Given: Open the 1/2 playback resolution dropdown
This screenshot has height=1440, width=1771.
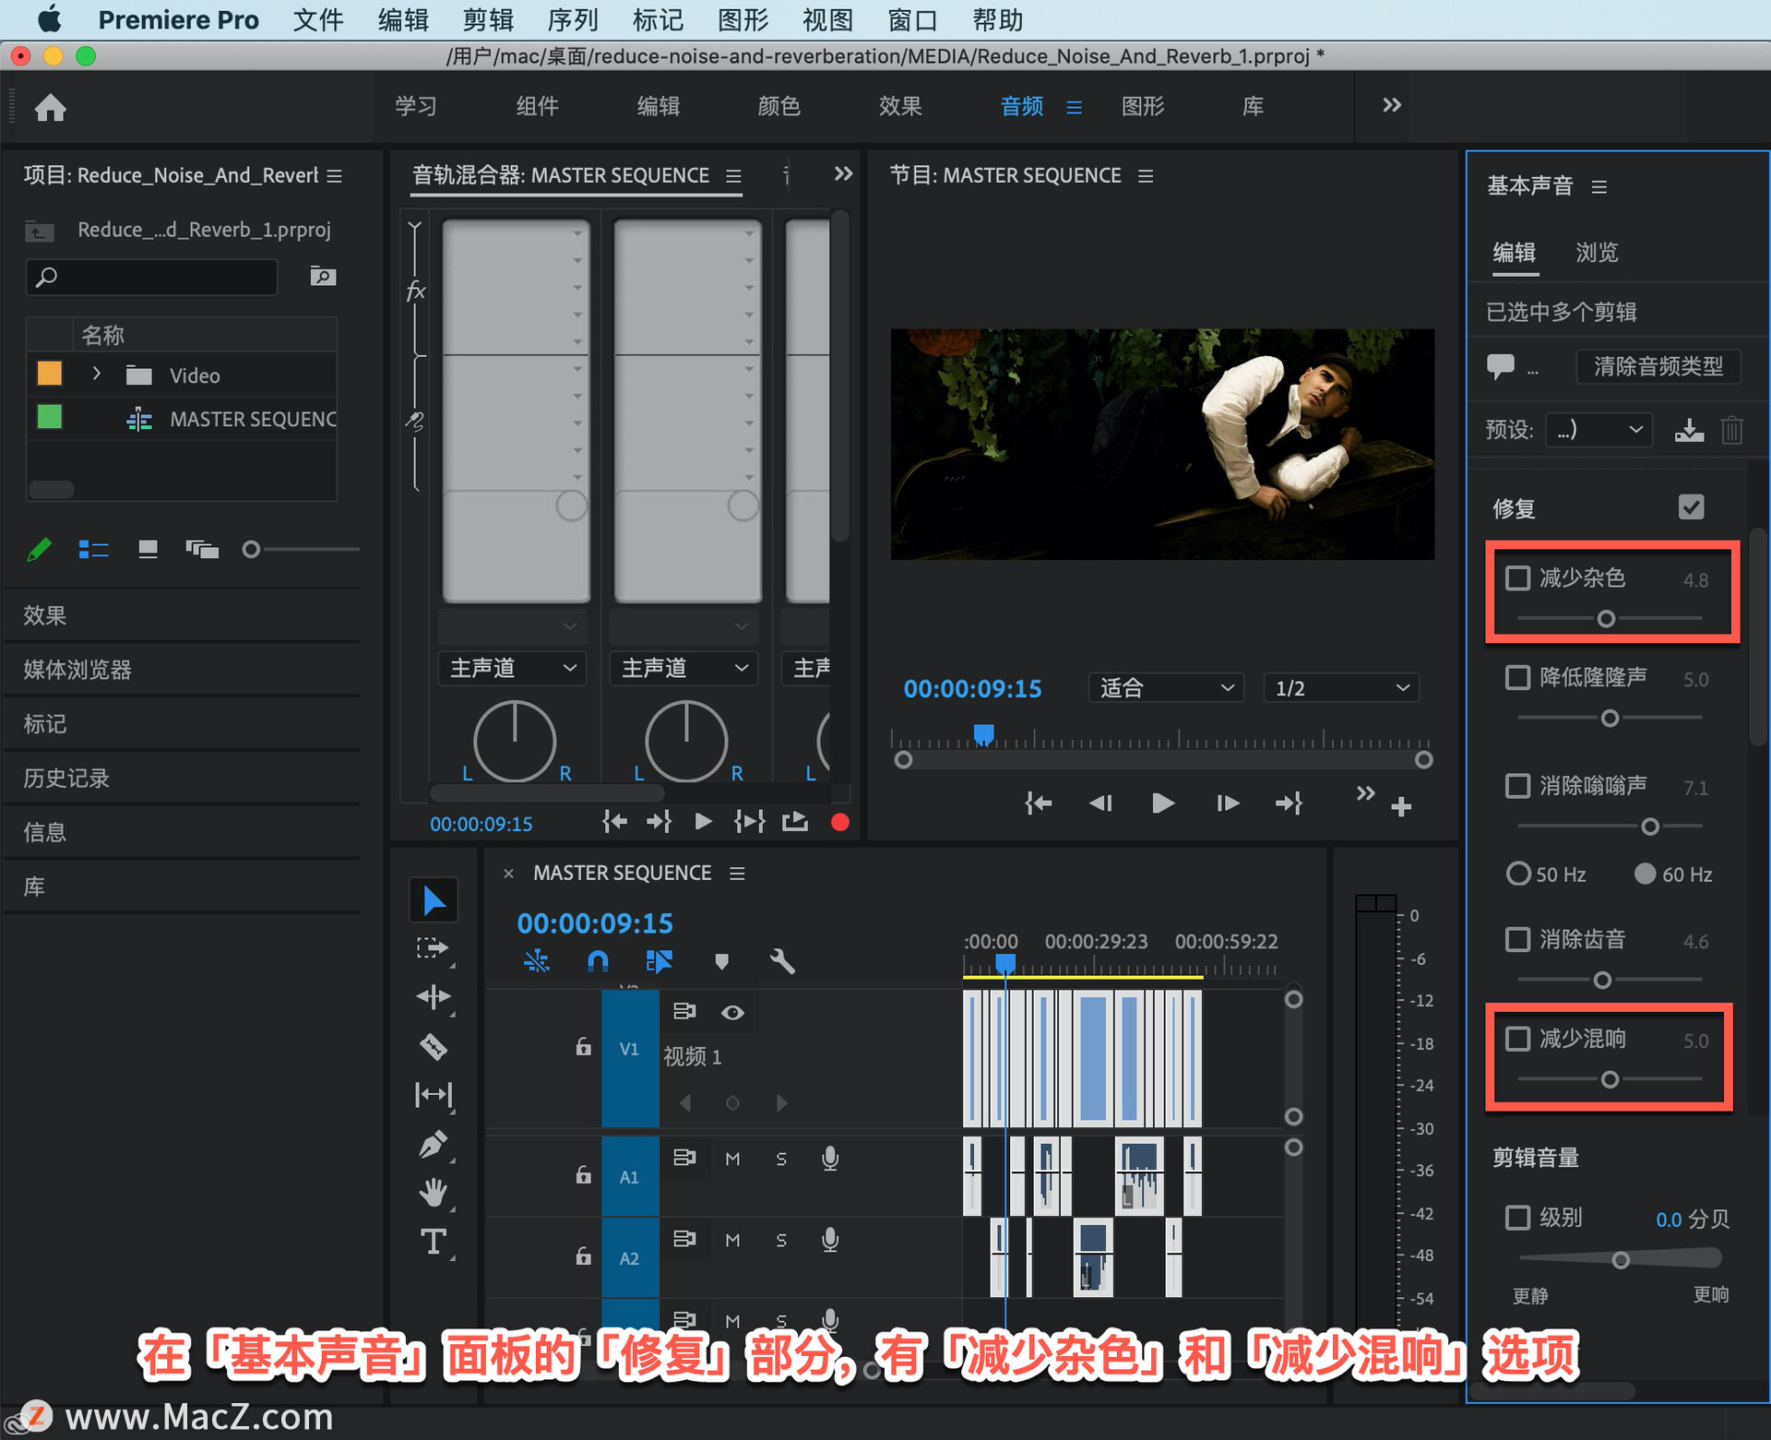Looking at the screenshot, I should tap(1341, 688).
